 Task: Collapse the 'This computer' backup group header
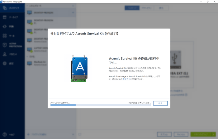tap(35, 6)
